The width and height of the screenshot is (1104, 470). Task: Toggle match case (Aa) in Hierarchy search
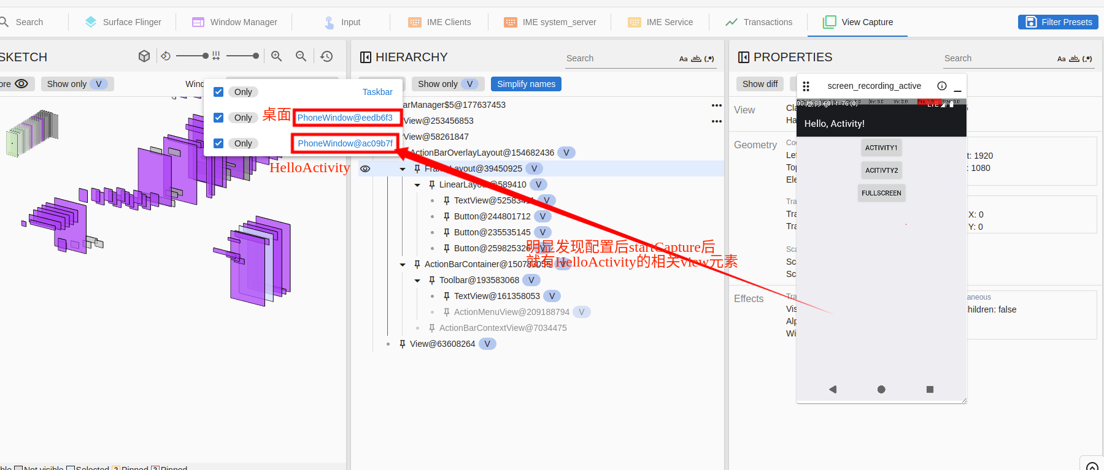683,59
